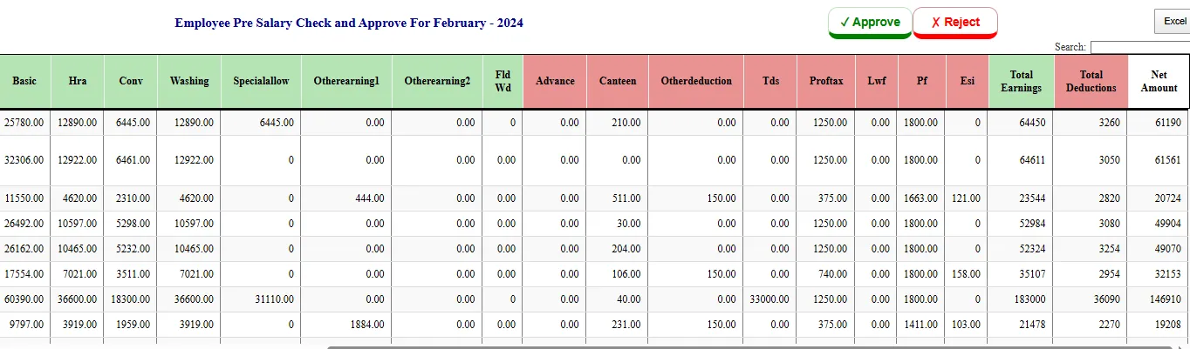
Task: Select Basic value 9797.00
Action: pos(26,325)
